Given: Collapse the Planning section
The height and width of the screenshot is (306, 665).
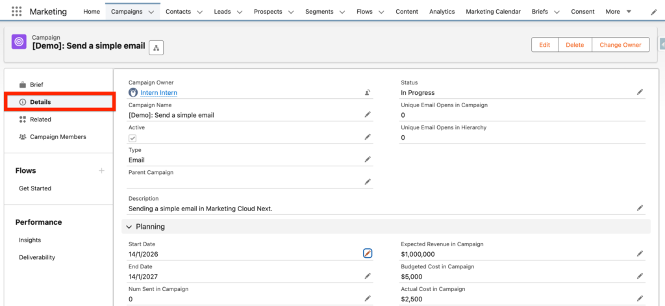Looking at the screenshot, I should [129, 227].
